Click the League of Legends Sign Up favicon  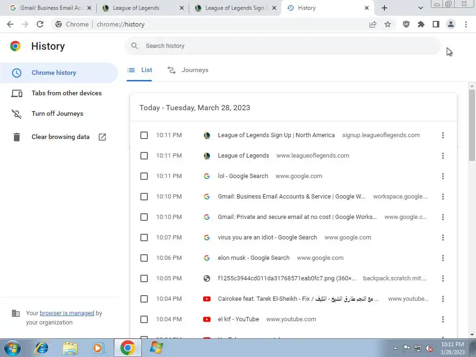tap(207, 135)
